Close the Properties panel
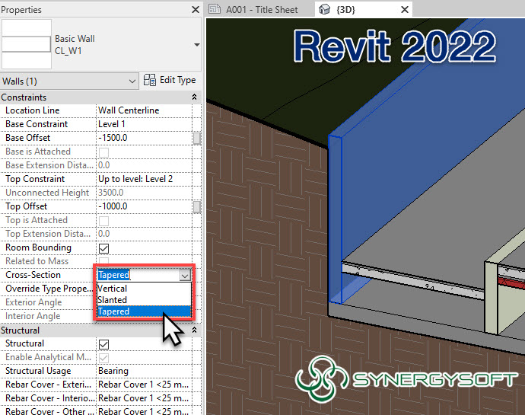The width and height of the screenshot is (525, 415). (x=196, y=10)
